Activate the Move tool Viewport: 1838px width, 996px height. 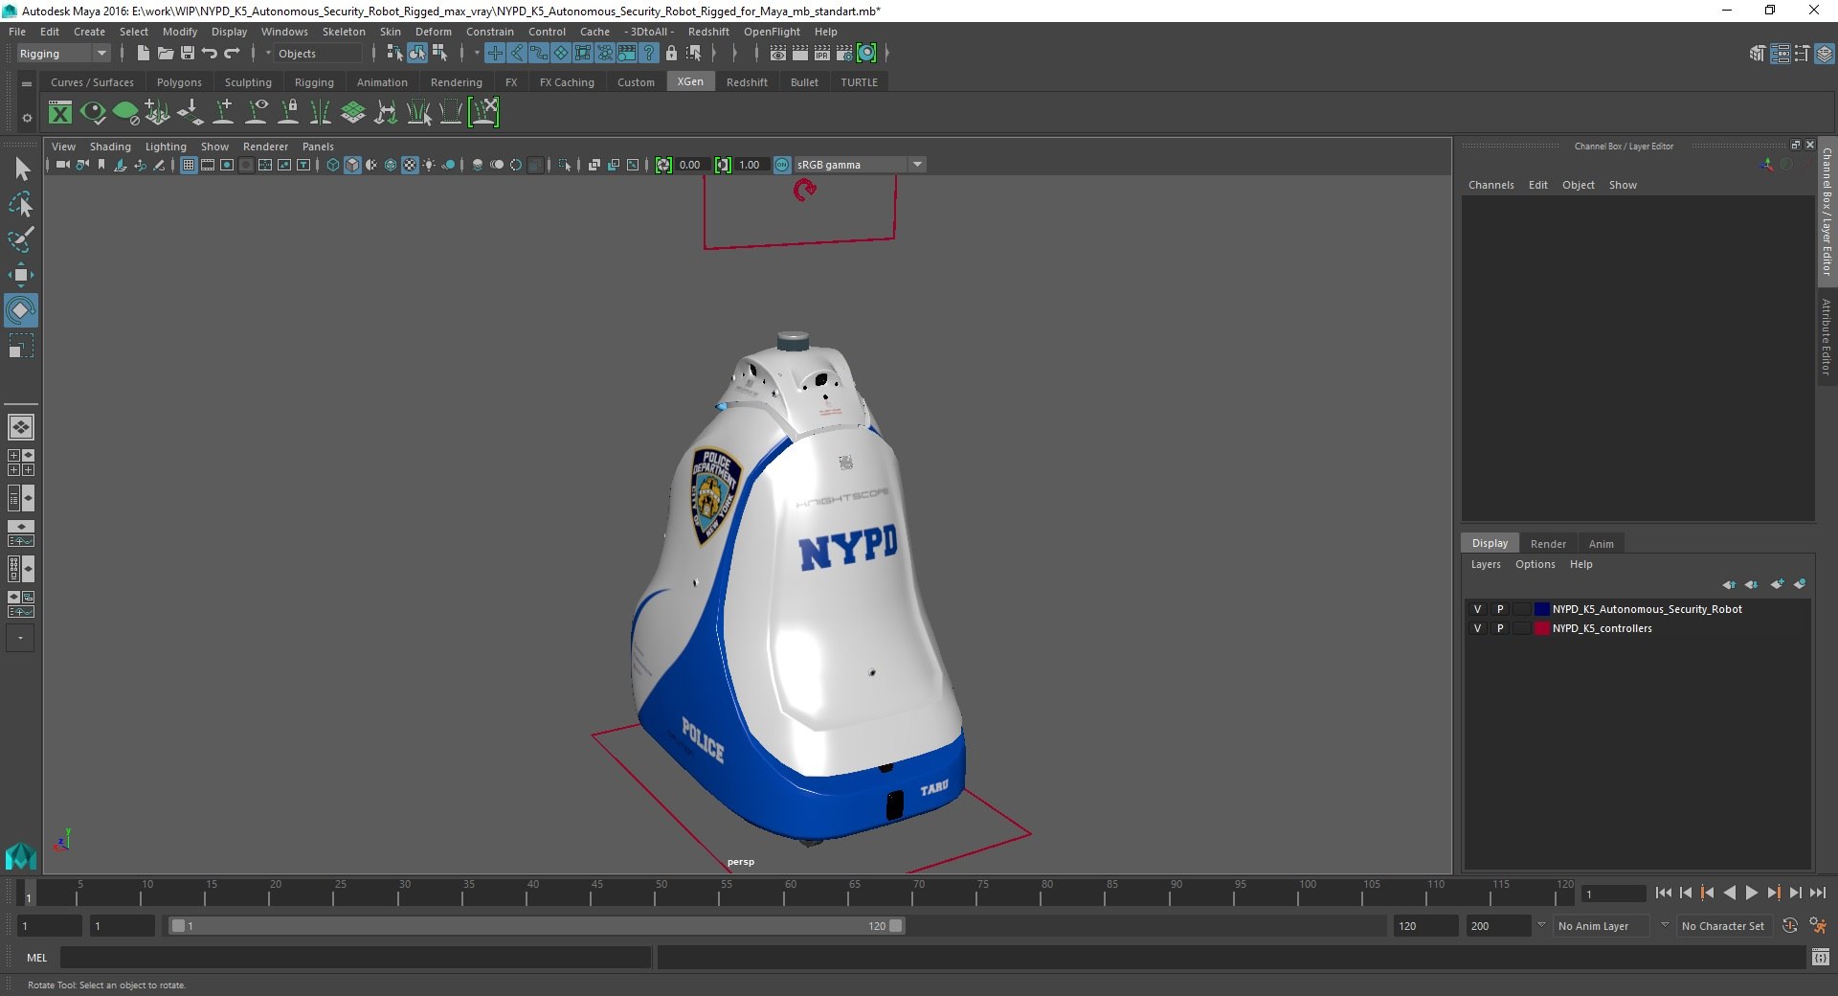click(x=20, y=276)
